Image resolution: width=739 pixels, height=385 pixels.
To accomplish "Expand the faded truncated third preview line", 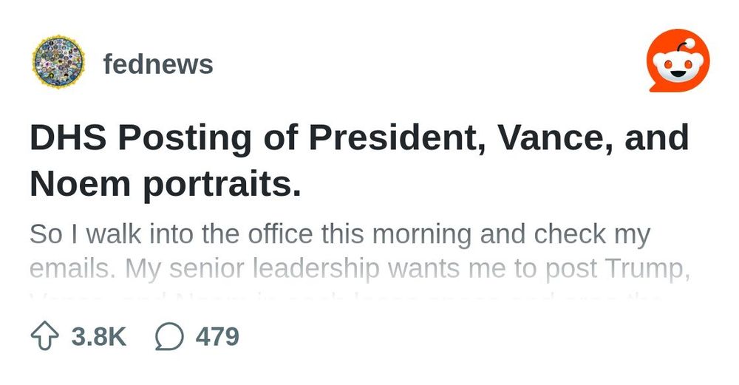I will (347, 298).
